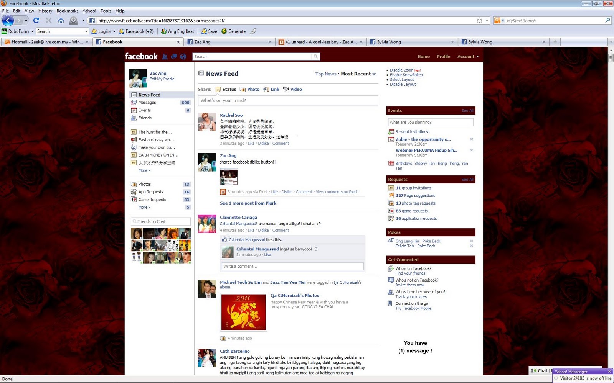Dismiss the Zubie event invitation
614x383 pixels.
click(x=472, y=139)
